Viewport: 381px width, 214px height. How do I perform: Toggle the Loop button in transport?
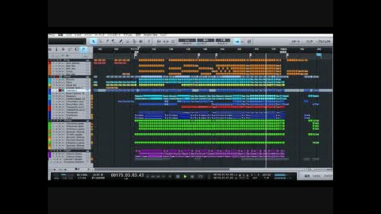point(200,176)
